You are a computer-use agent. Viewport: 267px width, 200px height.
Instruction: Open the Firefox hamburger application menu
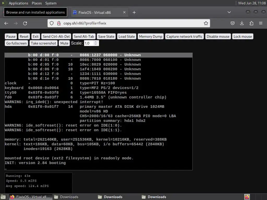261,23
